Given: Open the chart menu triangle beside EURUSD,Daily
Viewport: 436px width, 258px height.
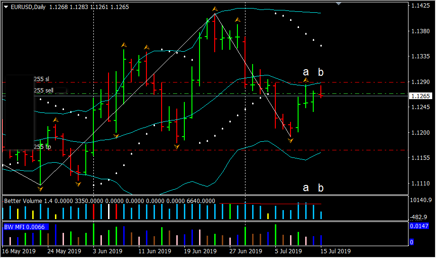Looking at the screenshot, I should (x=6, y=7).
